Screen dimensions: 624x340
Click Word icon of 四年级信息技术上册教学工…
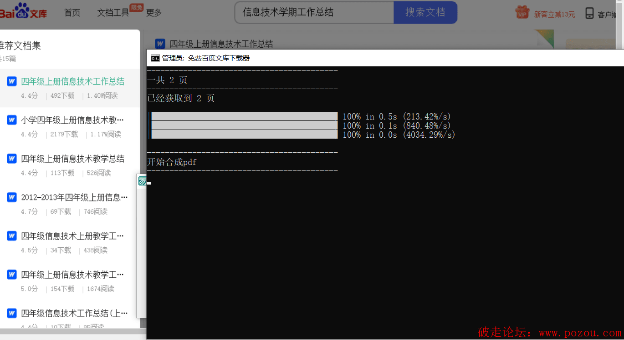[x=12, y=236]
